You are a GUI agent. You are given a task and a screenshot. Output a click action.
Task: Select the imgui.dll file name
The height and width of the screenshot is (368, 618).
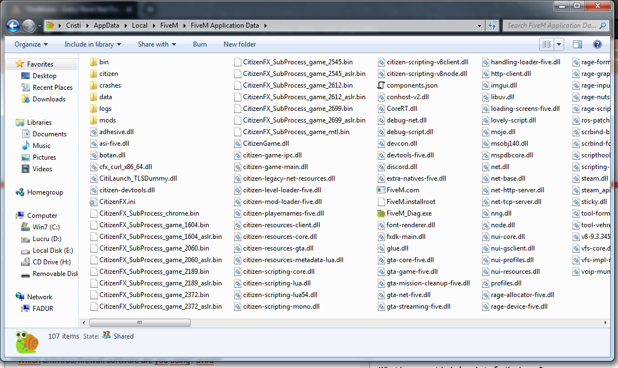click(504, 85)
